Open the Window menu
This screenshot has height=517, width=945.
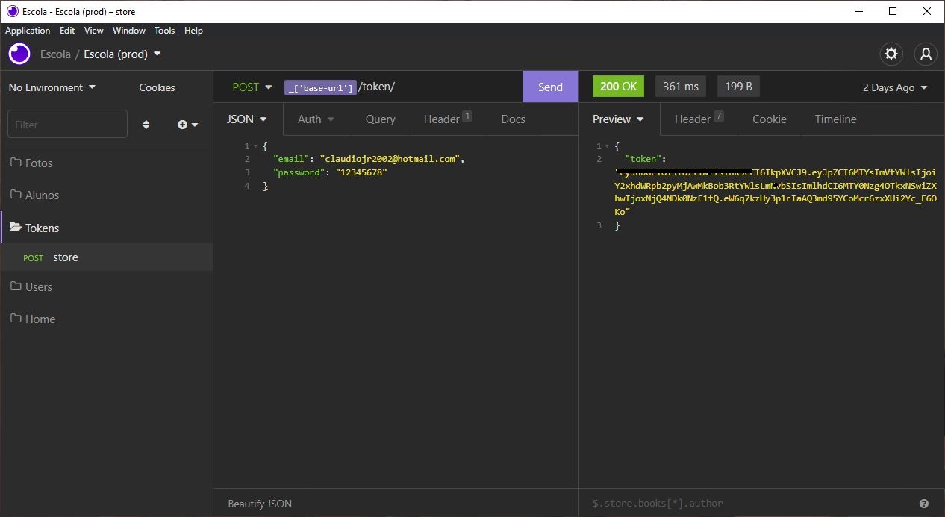[129, 31]
